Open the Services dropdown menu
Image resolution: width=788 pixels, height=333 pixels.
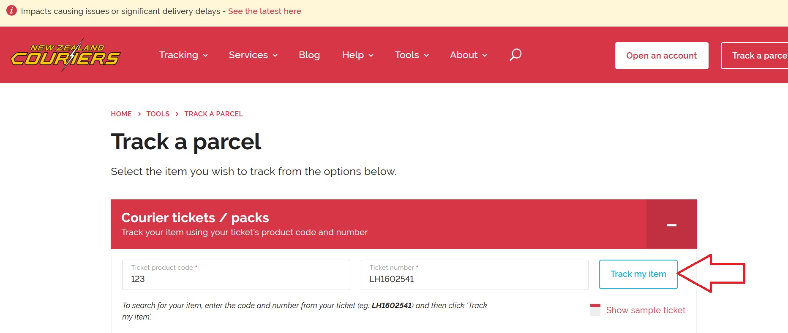(253, 55)
